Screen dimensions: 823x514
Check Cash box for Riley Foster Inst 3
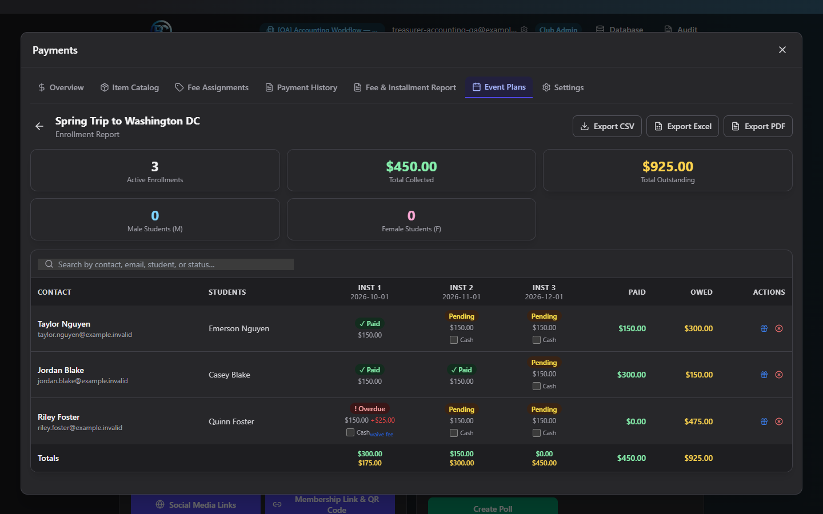537,433
